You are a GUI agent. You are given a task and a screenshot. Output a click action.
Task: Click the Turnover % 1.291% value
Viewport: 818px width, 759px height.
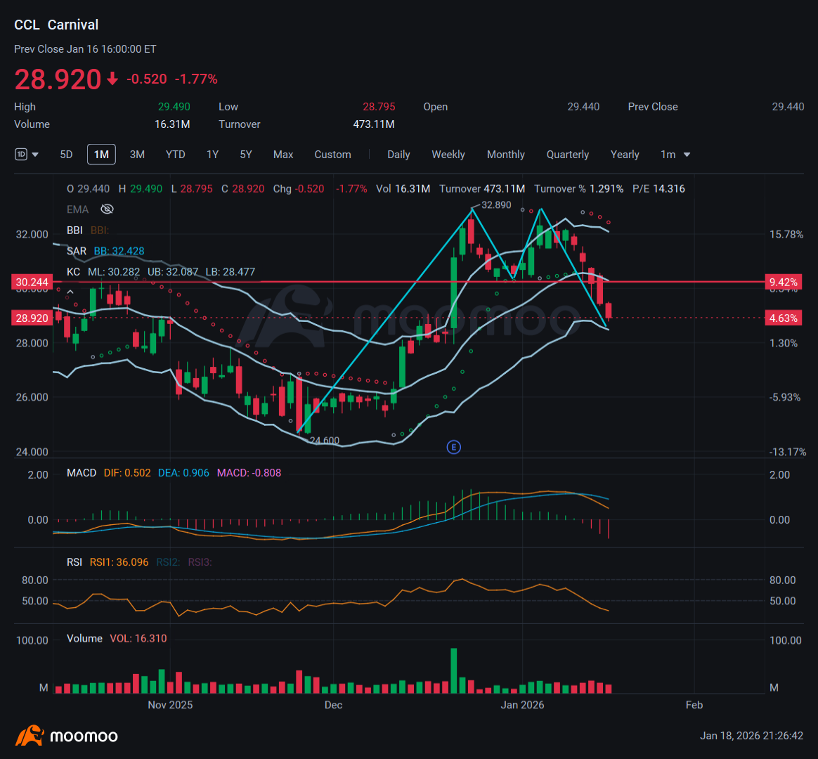[x=578, y=189]
